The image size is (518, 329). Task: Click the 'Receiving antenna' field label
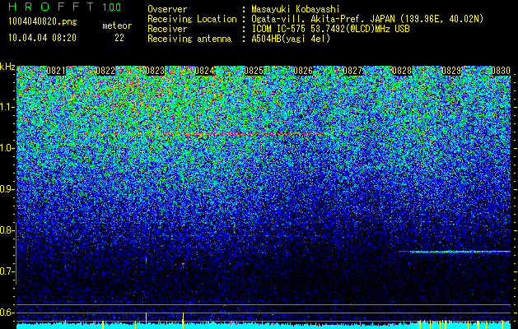[x=189, y=39]
